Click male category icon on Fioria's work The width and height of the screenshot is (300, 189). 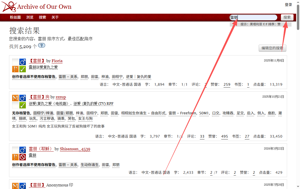tap(22, 62)
